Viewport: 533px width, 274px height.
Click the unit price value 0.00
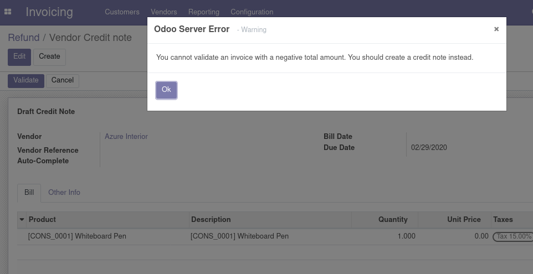point(481,236)
